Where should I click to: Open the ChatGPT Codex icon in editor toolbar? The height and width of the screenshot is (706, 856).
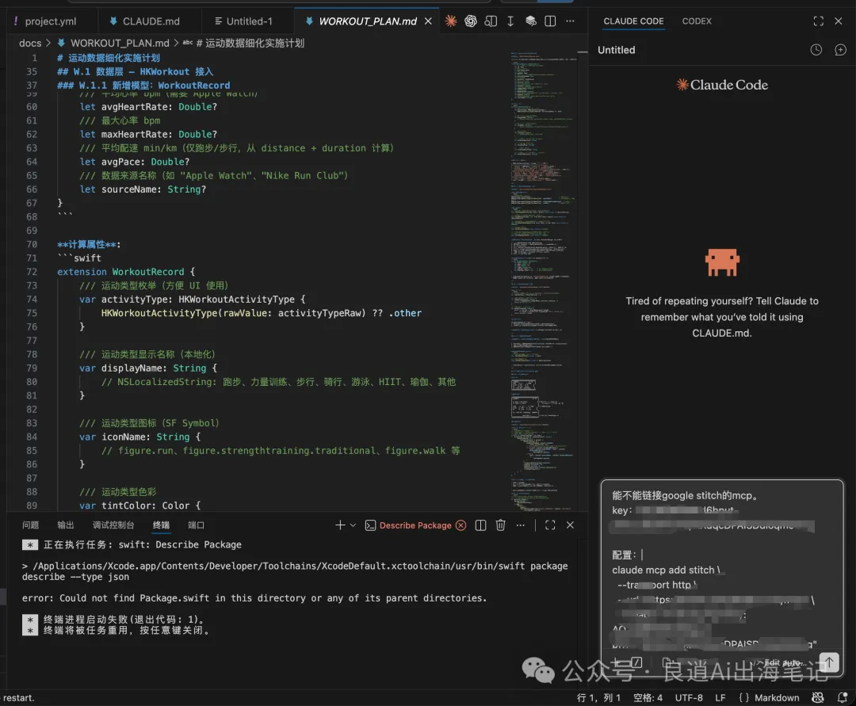point(471,21)
